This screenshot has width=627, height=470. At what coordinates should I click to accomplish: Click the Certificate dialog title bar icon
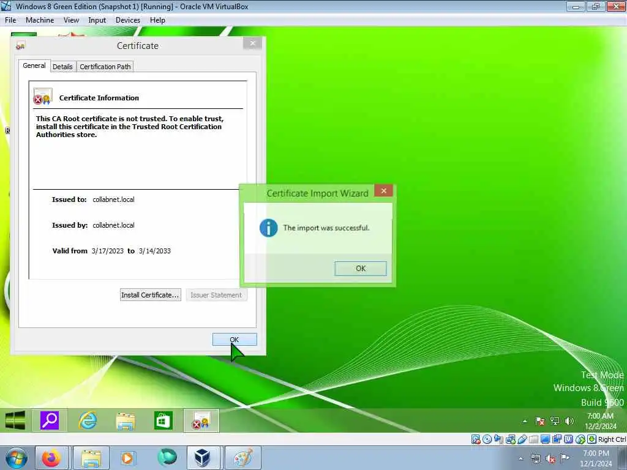pyautogui.click(x=20, y=46)
